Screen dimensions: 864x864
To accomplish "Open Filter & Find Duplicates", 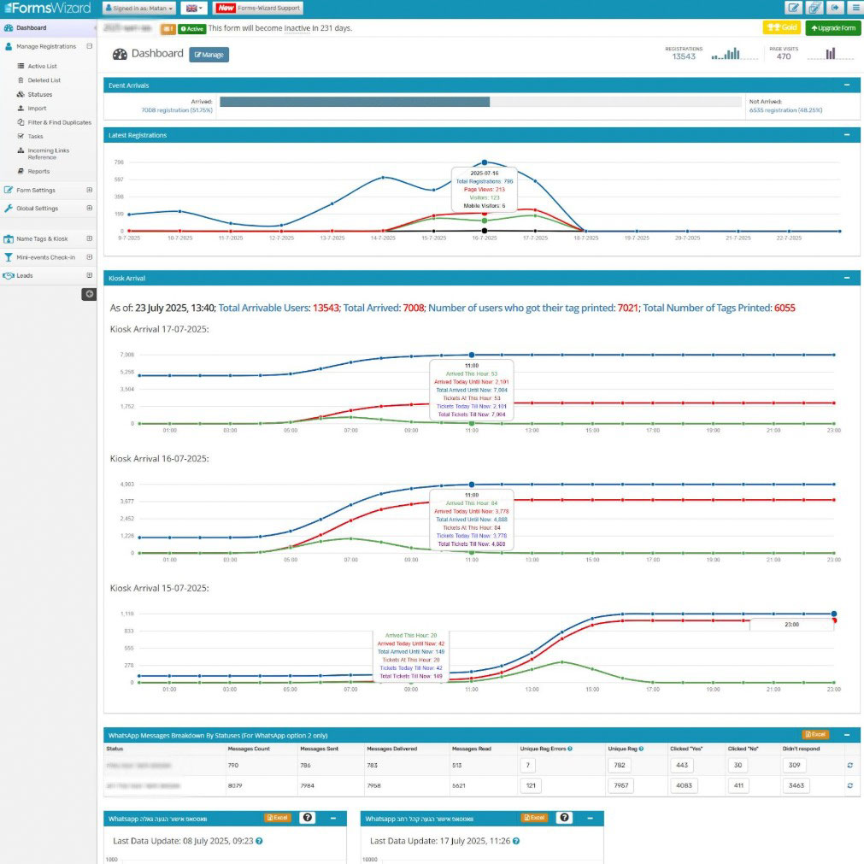I will coord(59,122).
